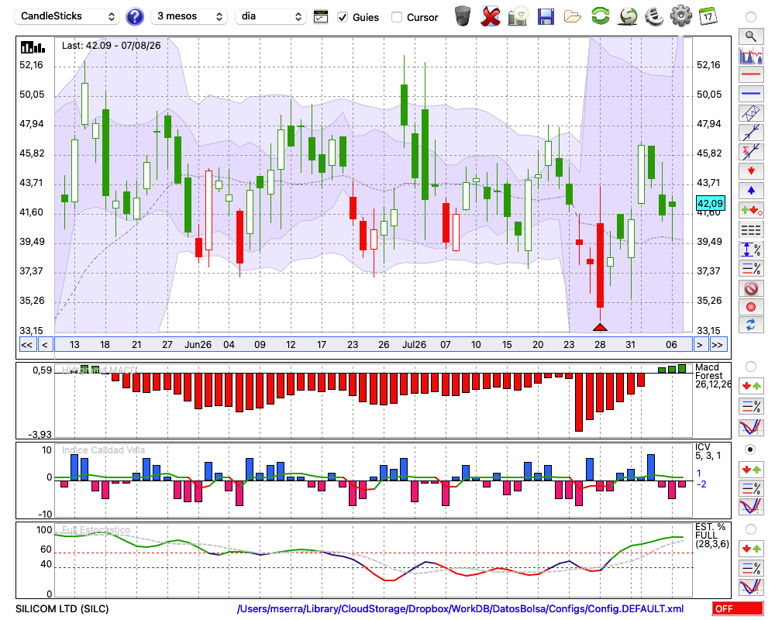Open the folder icon in top toolbar
The width and height of the screenshot is (775, 620).
tap(573, 17)
